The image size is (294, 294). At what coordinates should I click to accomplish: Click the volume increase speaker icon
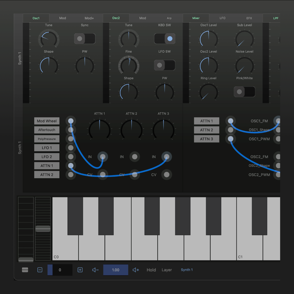pos(136,270)
